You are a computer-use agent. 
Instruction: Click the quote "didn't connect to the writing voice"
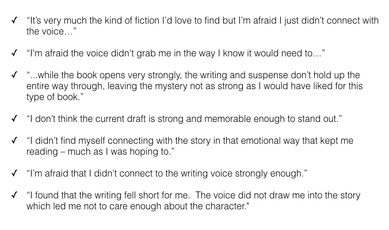(x=167, y=174)
